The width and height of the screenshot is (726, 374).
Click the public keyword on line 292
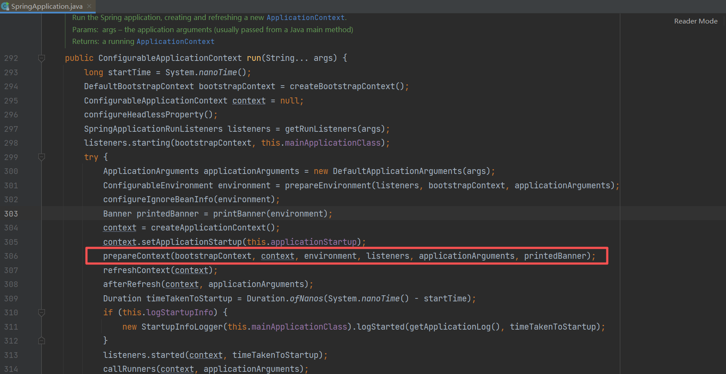pyautogui.click(x=79, y=58)
